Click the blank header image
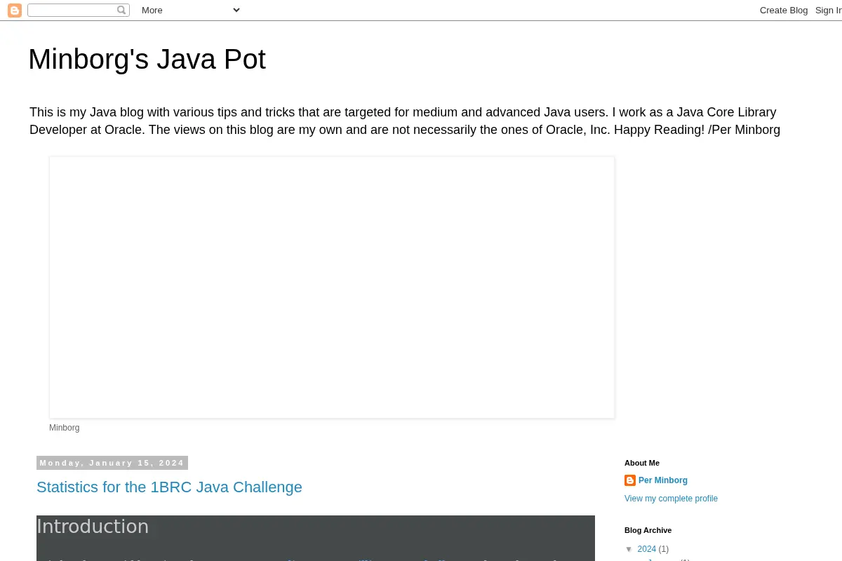 click(332, 288)
